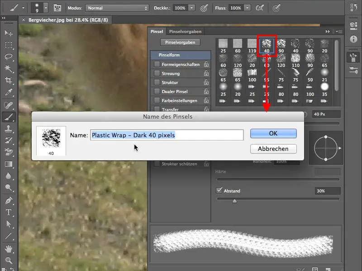362x271 pixels.
Task: Click the brush angle and roundness circle
Action: [x=326, y=148]
